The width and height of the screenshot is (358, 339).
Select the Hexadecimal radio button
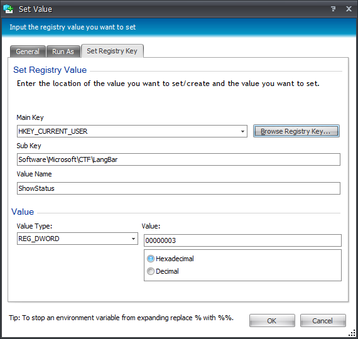point(151,259)
